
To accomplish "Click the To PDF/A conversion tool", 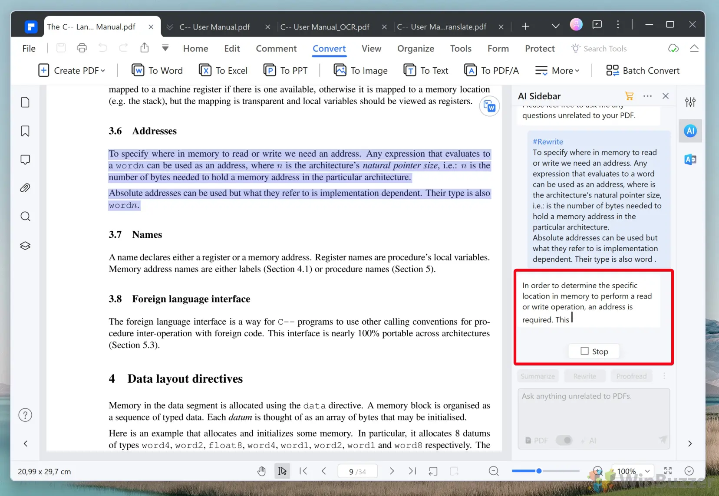I will [x=491, y=70].
